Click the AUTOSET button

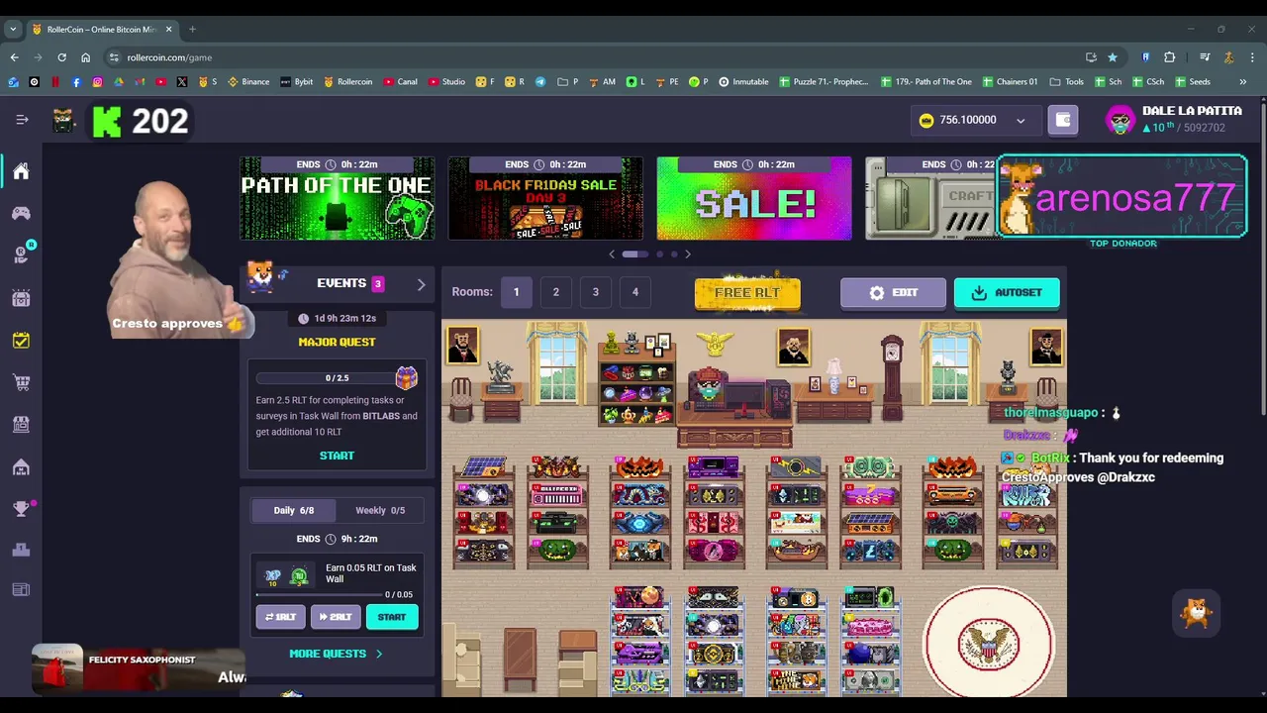(1007, 293)
